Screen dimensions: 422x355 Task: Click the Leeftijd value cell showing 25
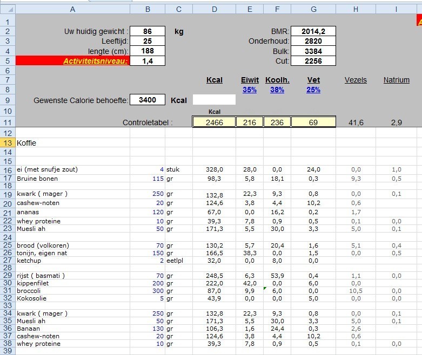pos(147,41)
